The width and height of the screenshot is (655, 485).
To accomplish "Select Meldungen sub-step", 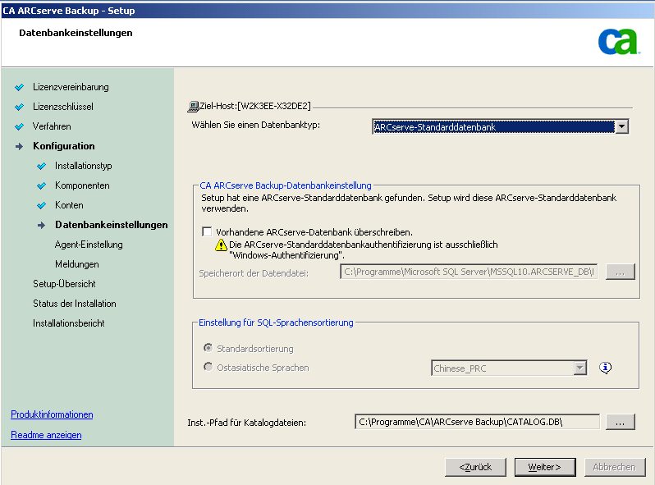I will point(77,264).
